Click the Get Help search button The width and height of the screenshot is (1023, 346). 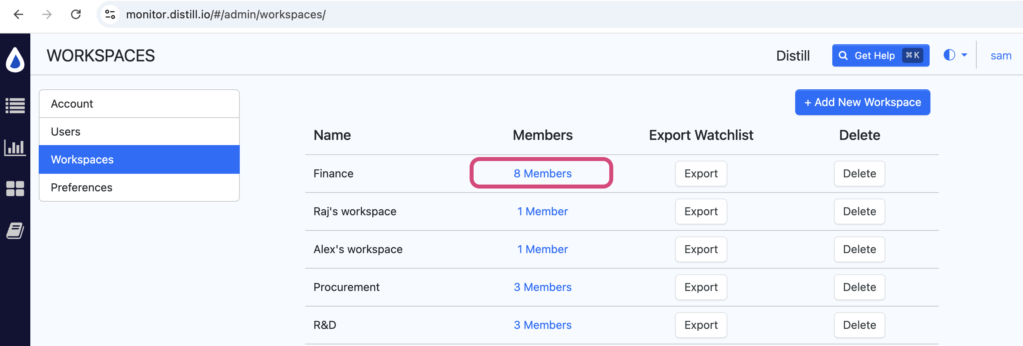pos(881,55)
